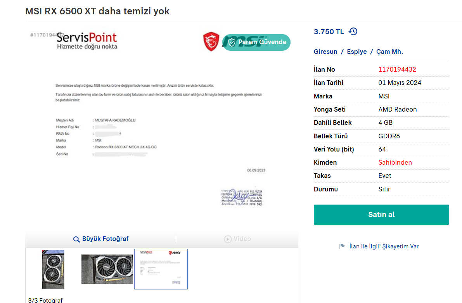Screen dimensions: 462x303
Task: Click the listing title MSI RX 6500 XT
Action: pos(97,11)
